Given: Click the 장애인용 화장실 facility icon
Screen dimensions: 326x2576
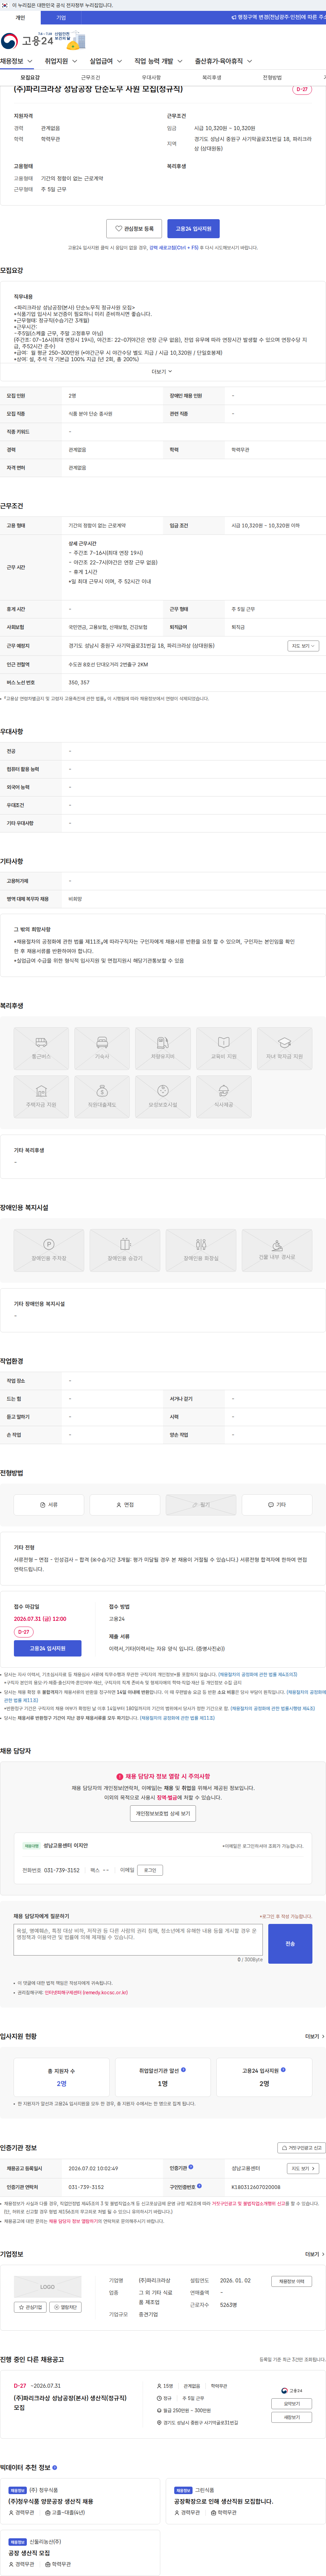Looking at the screenshot, I should click(x=201, y=1250).
